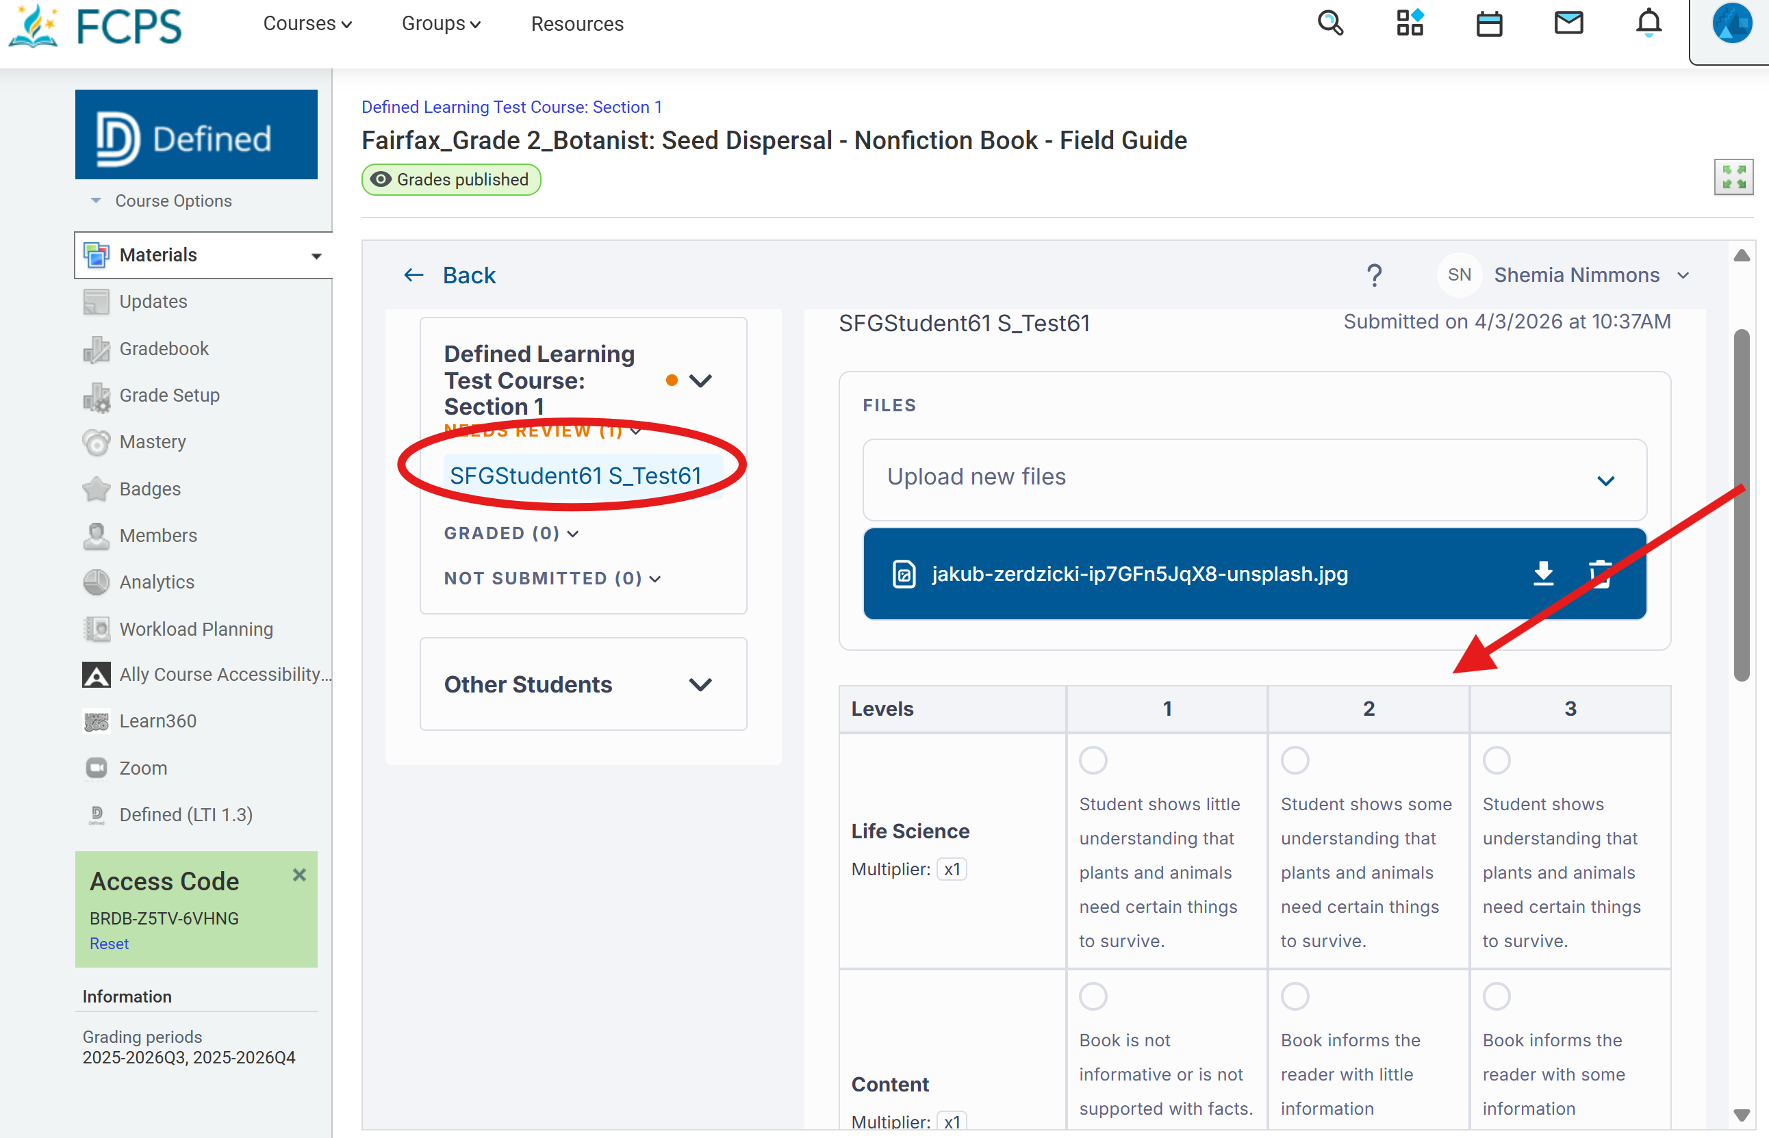Open Ally Course Accessibility report
Viewport: 1769px width, 1138px height.
pyautogui.click(x=225, y=675)
